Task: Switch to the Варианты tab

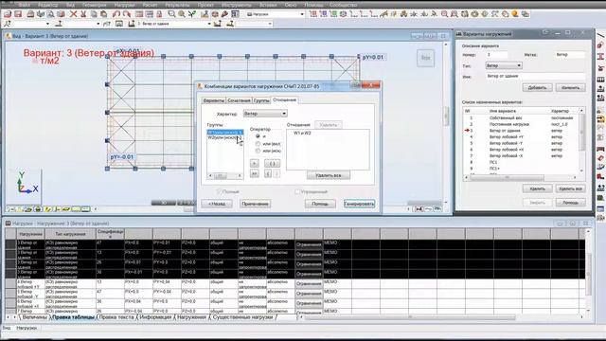Action: pos(214,100)
